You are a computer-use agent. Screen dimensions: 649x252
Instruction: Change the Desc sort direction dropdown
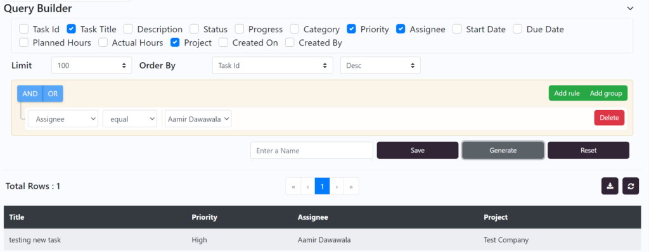coord(380,65)
